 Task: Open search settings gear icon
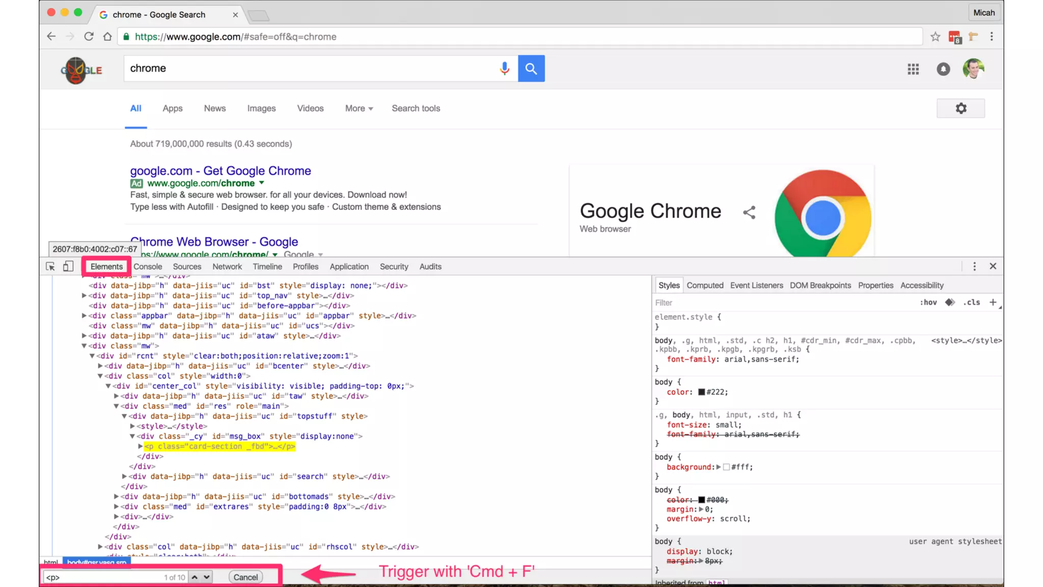point(960,109)
